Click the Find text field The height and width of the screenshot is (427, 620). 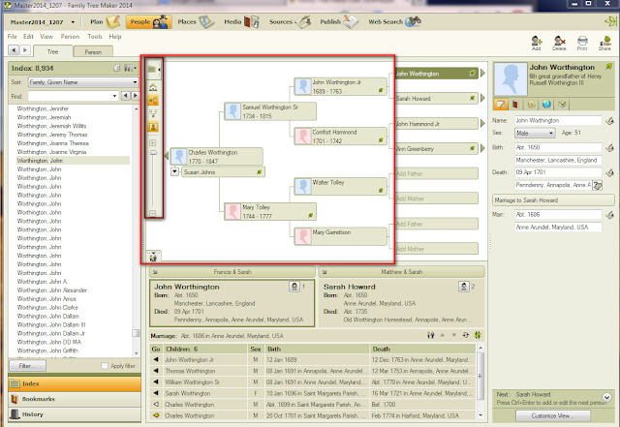pyautogui.click(x=69, y=96)
